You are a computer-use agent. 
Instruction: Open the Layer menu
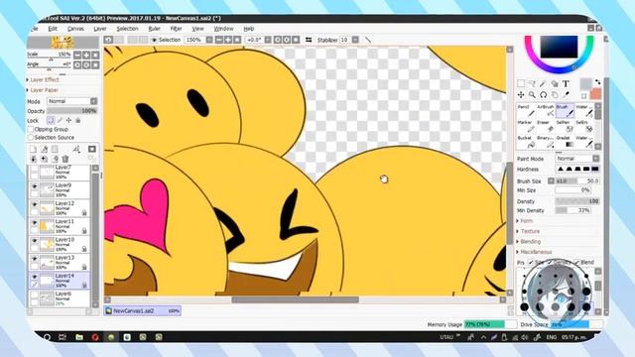[100, 29]
